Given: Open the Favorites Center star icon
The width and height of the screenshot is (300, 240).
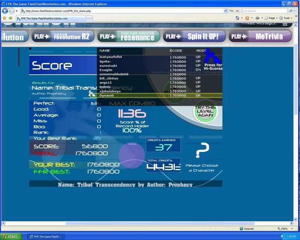Looking at the screenshot, I should [4, 18].
